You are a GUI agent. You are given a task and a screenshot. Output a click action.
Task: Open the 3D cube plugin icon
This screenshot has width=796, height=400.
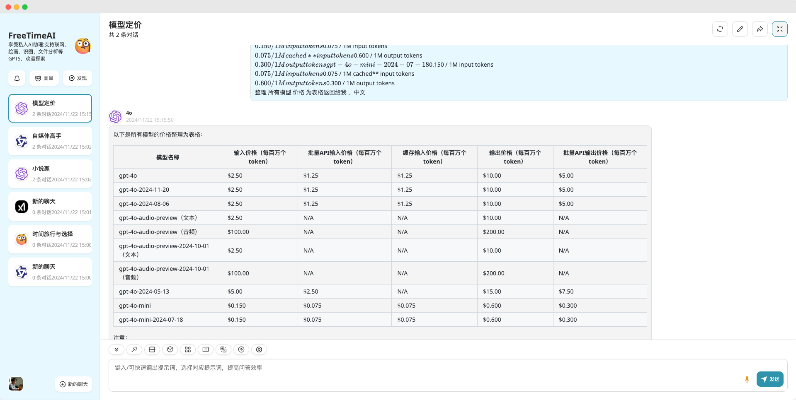click(x=170, y=349)
